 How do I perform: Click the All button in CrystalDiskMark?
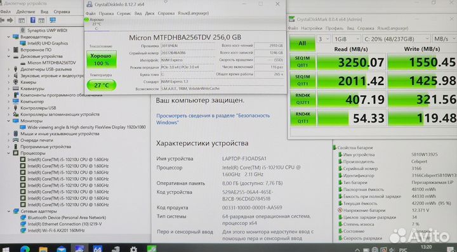pyautogui.click(x=302, y=43)
